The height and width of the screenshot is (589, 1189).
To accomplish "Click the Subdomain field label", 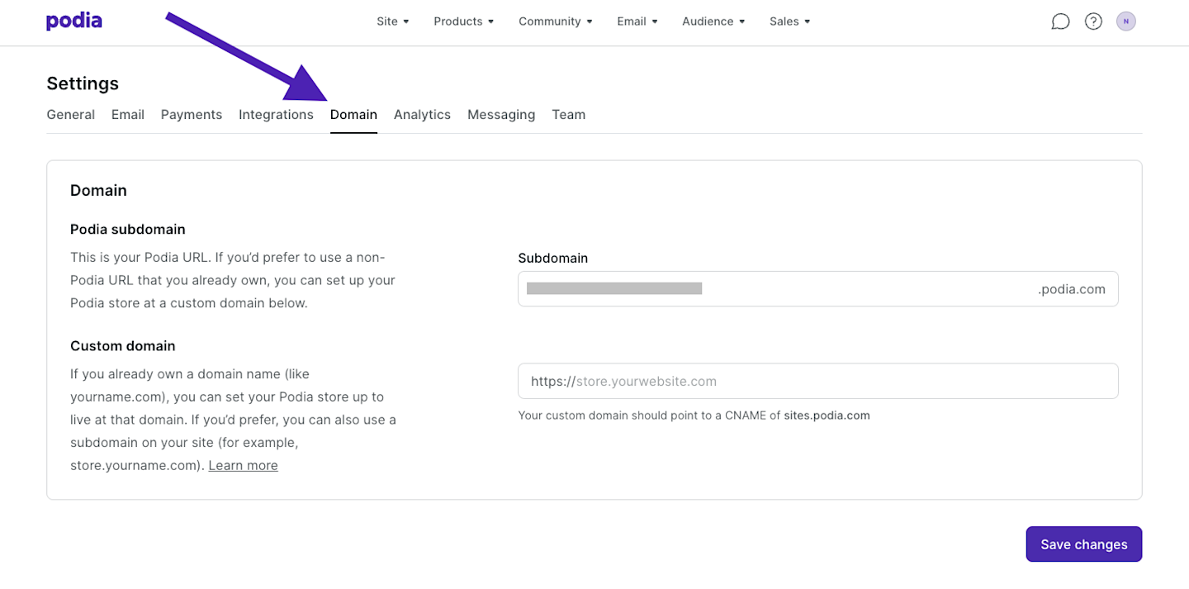I will [553, 258].
